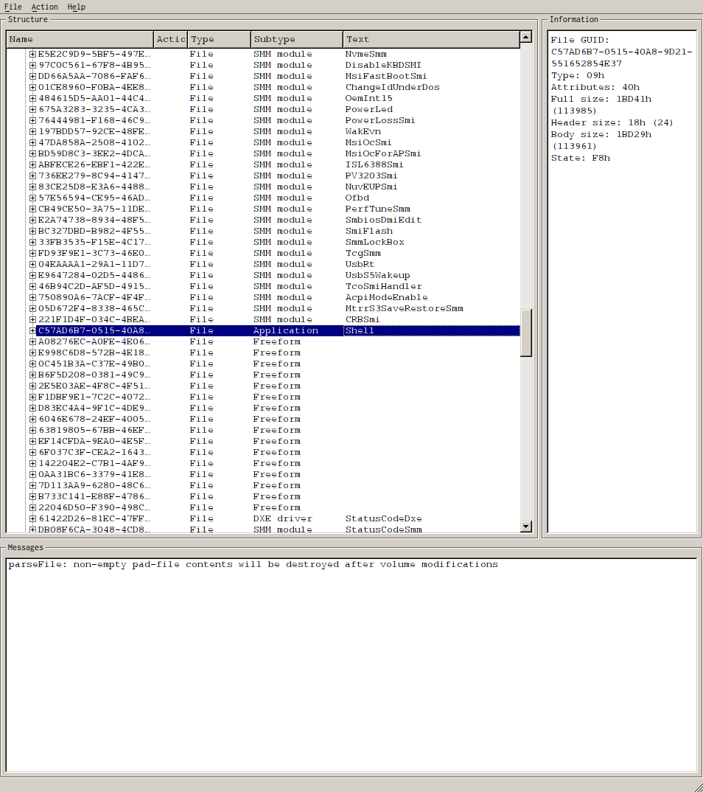Click the Action column header

tap(170, 39)
